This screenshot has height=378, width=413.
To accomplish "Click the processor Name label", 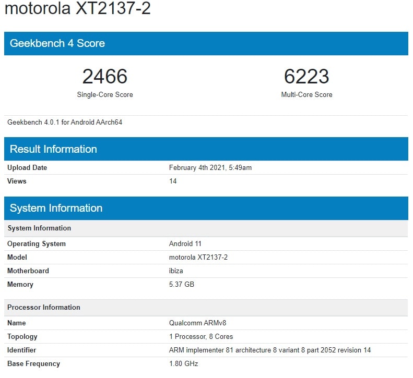I will click(17, 323).
